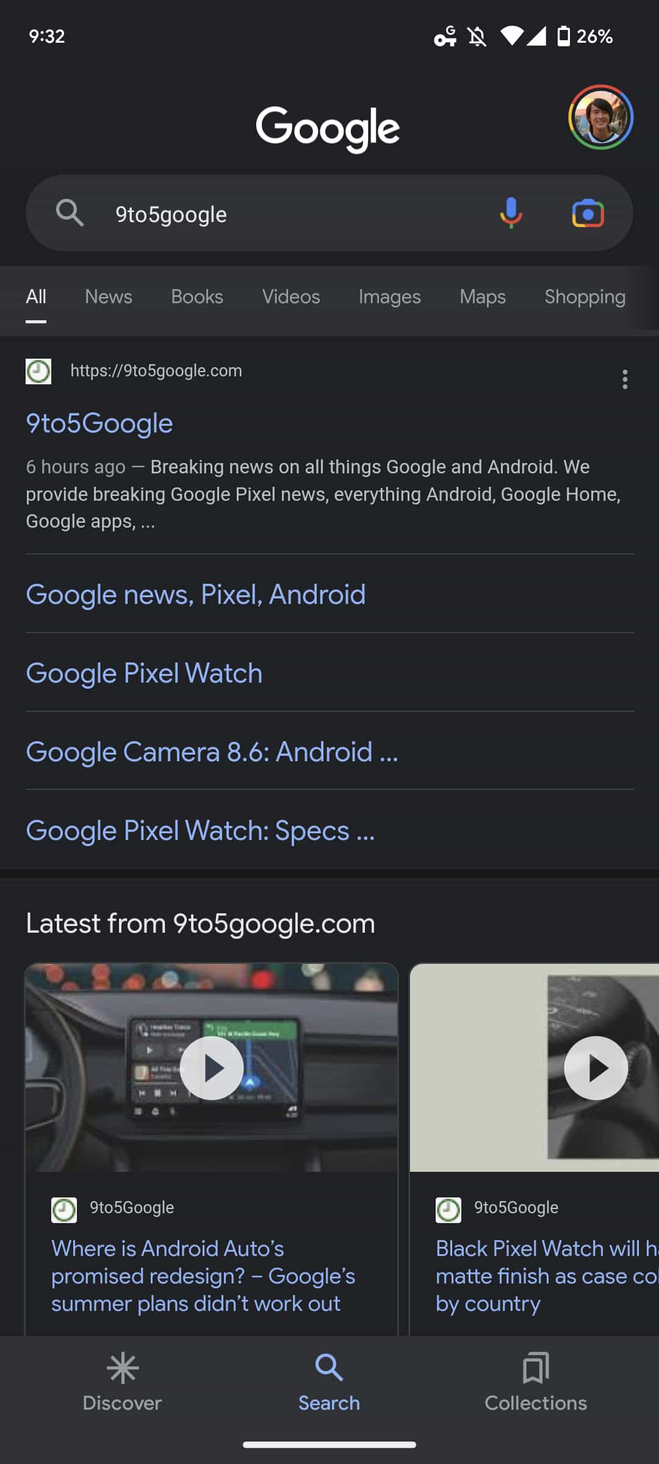Switch to the News tab
The height and width of the screenshot is (1464, 659).
coord(109,297)
